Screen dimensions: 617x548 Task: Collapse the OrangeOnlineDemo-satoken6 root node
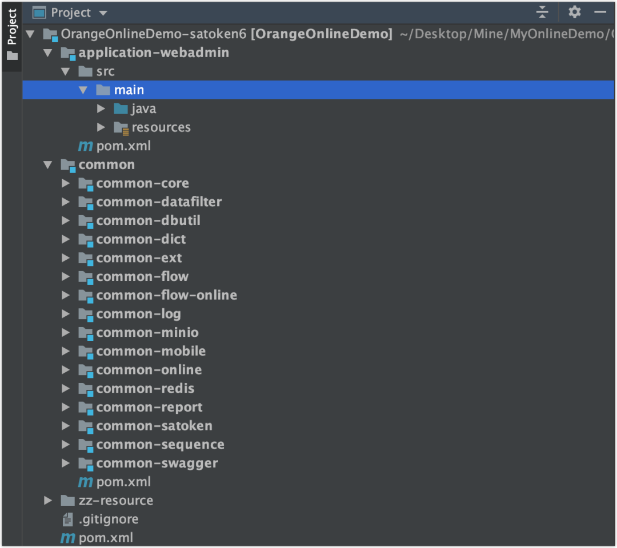[x=30, y=34]
